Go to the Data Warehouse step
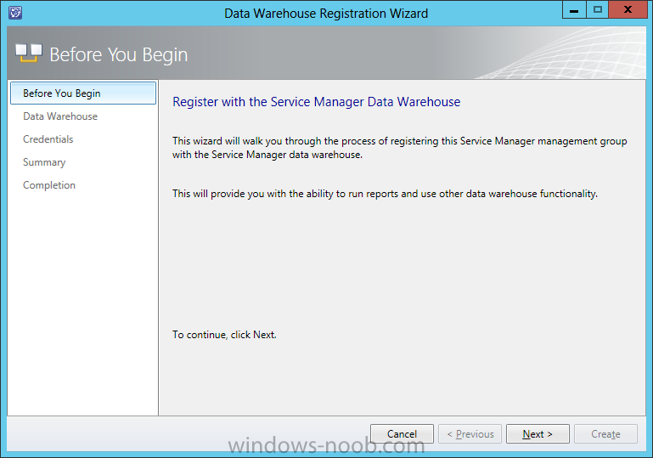 point(60,116)
